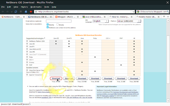The image size is (170, 106).
Task: Expand the Java ME row info icon
Action: 27,52
